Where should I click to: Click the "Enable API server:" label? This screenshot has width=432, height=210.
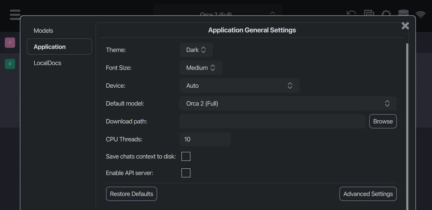click(x=130, y=173)
